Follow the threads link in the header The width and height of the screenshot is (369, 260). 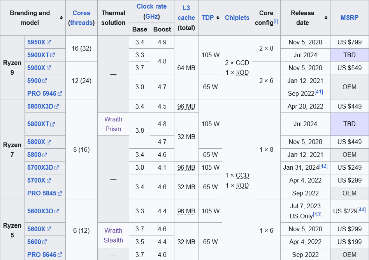click(x=81, y=23)
